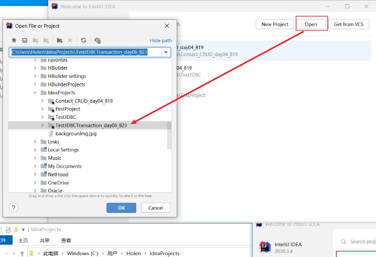Screen dimensions: 376x257
Task: Open Explorer recent locations dropdown arrow
Action: click(14, 253)
